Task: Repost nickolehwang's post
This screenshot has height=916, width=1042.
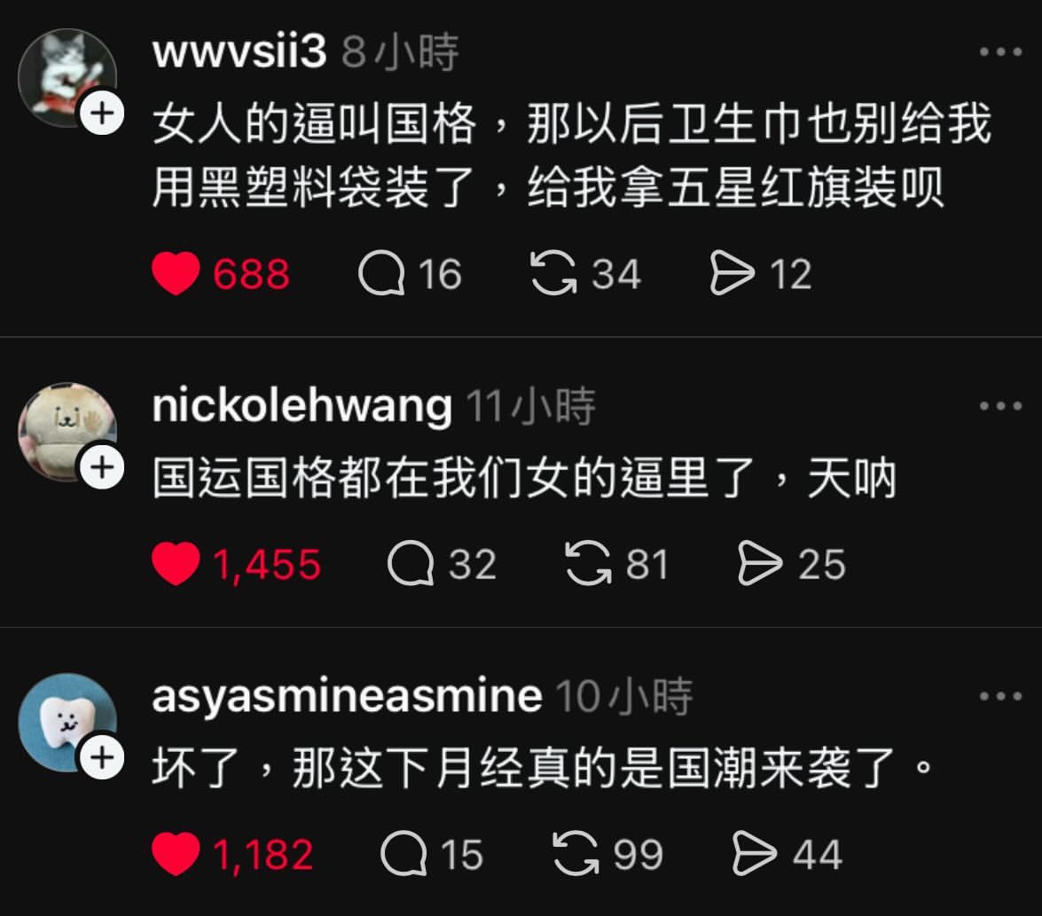Action: click(x=588, y=563)
